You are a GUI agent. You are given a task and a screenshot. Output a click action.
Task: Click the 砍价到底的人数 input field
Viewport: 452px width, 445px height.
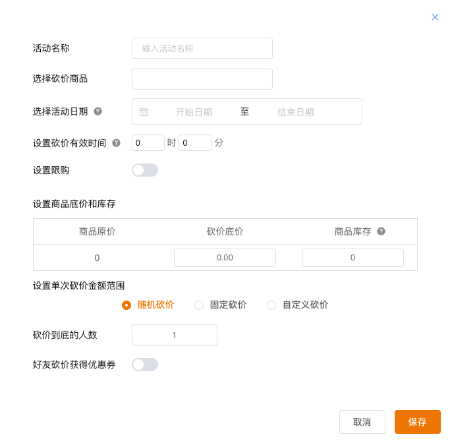pos(175,335)
